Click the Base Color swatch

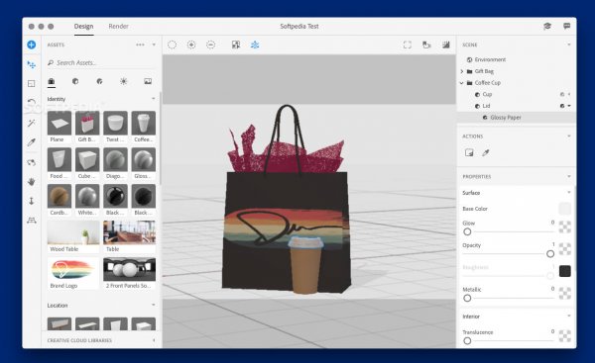pos(564,208)
